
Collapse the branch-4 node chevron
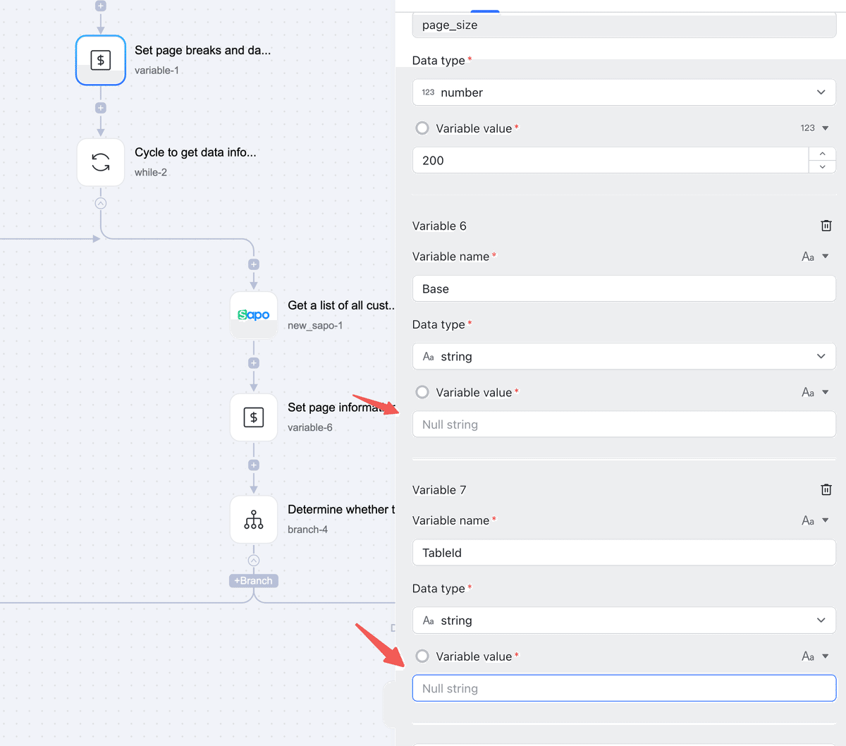[x=254, y=561]
